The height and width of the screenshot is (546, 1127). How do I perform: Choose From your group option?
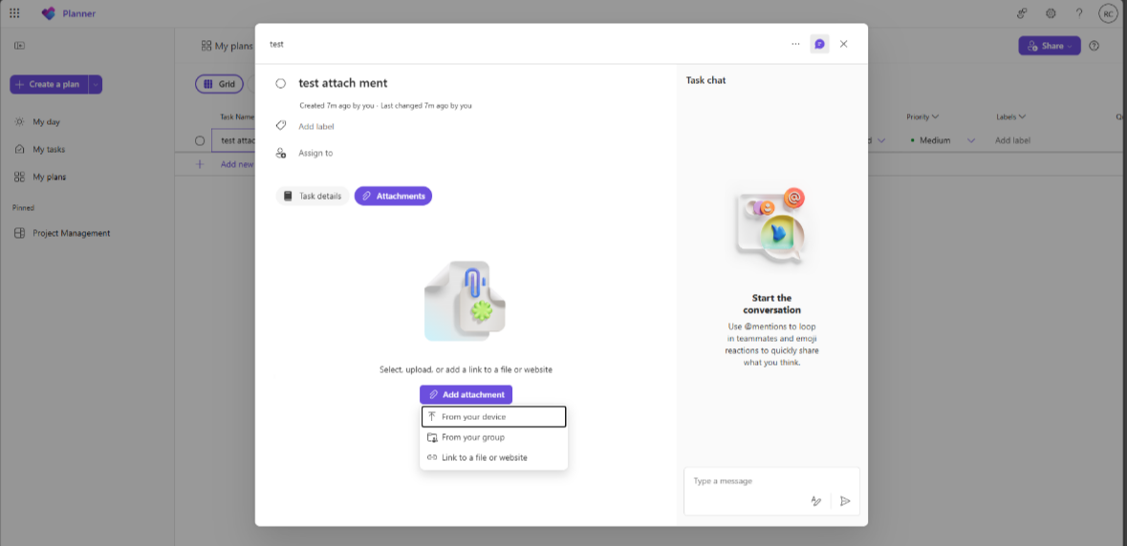point(494,437)
